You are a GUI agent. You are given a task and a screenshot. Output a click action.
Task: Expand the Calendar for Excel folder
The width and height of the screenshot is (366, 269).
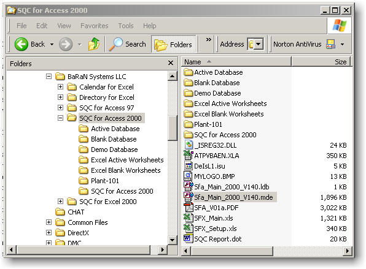click(x=60, y=87)
